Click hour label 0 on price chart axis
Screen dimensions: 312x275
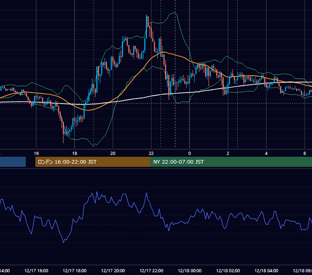189,154
